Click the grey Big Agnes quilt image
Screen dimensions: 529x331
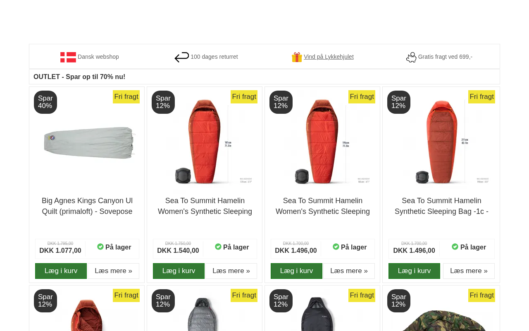(x=89, y=142)
